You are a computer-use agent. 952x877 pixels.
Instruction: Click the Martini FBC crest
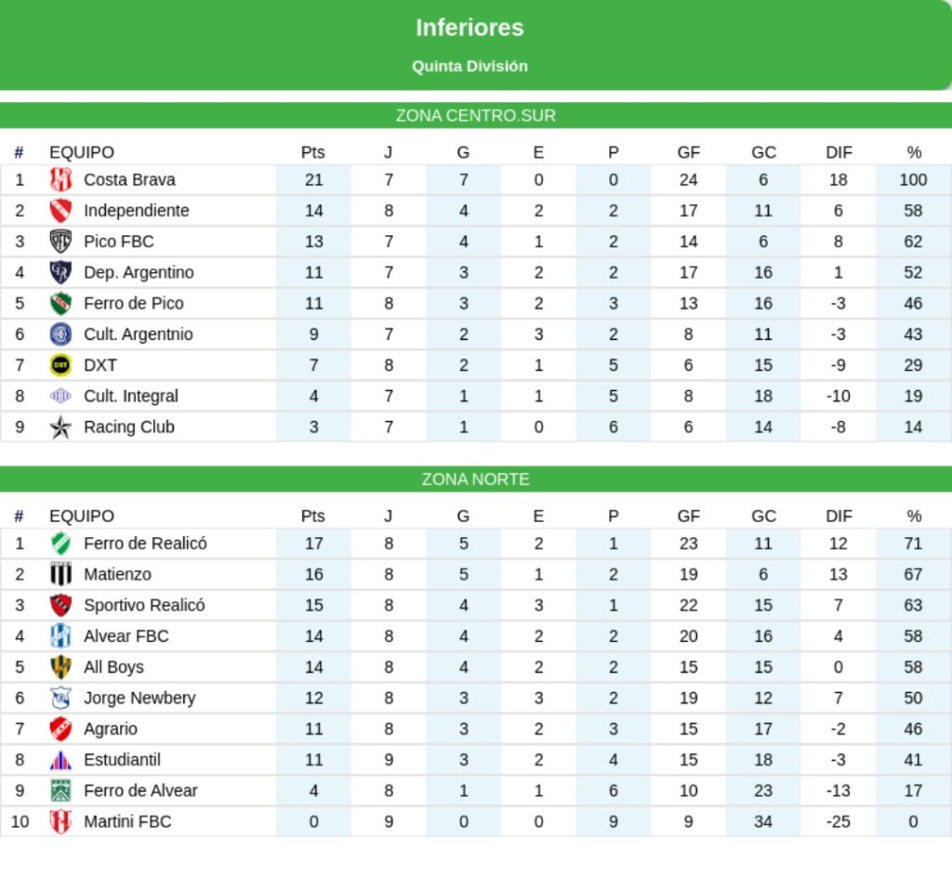click(x=60, y=821)
